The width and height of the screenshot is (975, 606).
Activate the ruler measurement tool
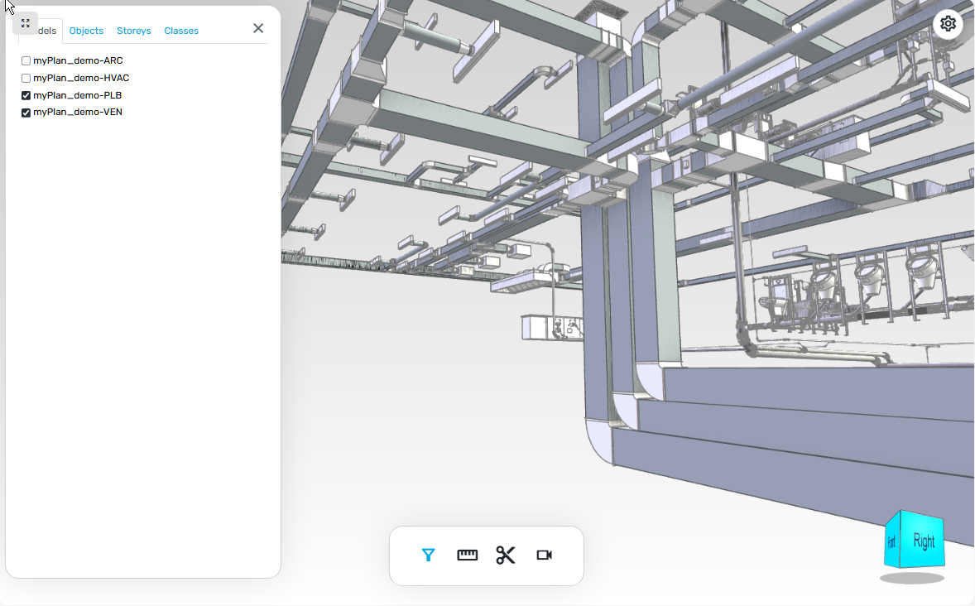[467, 555]
